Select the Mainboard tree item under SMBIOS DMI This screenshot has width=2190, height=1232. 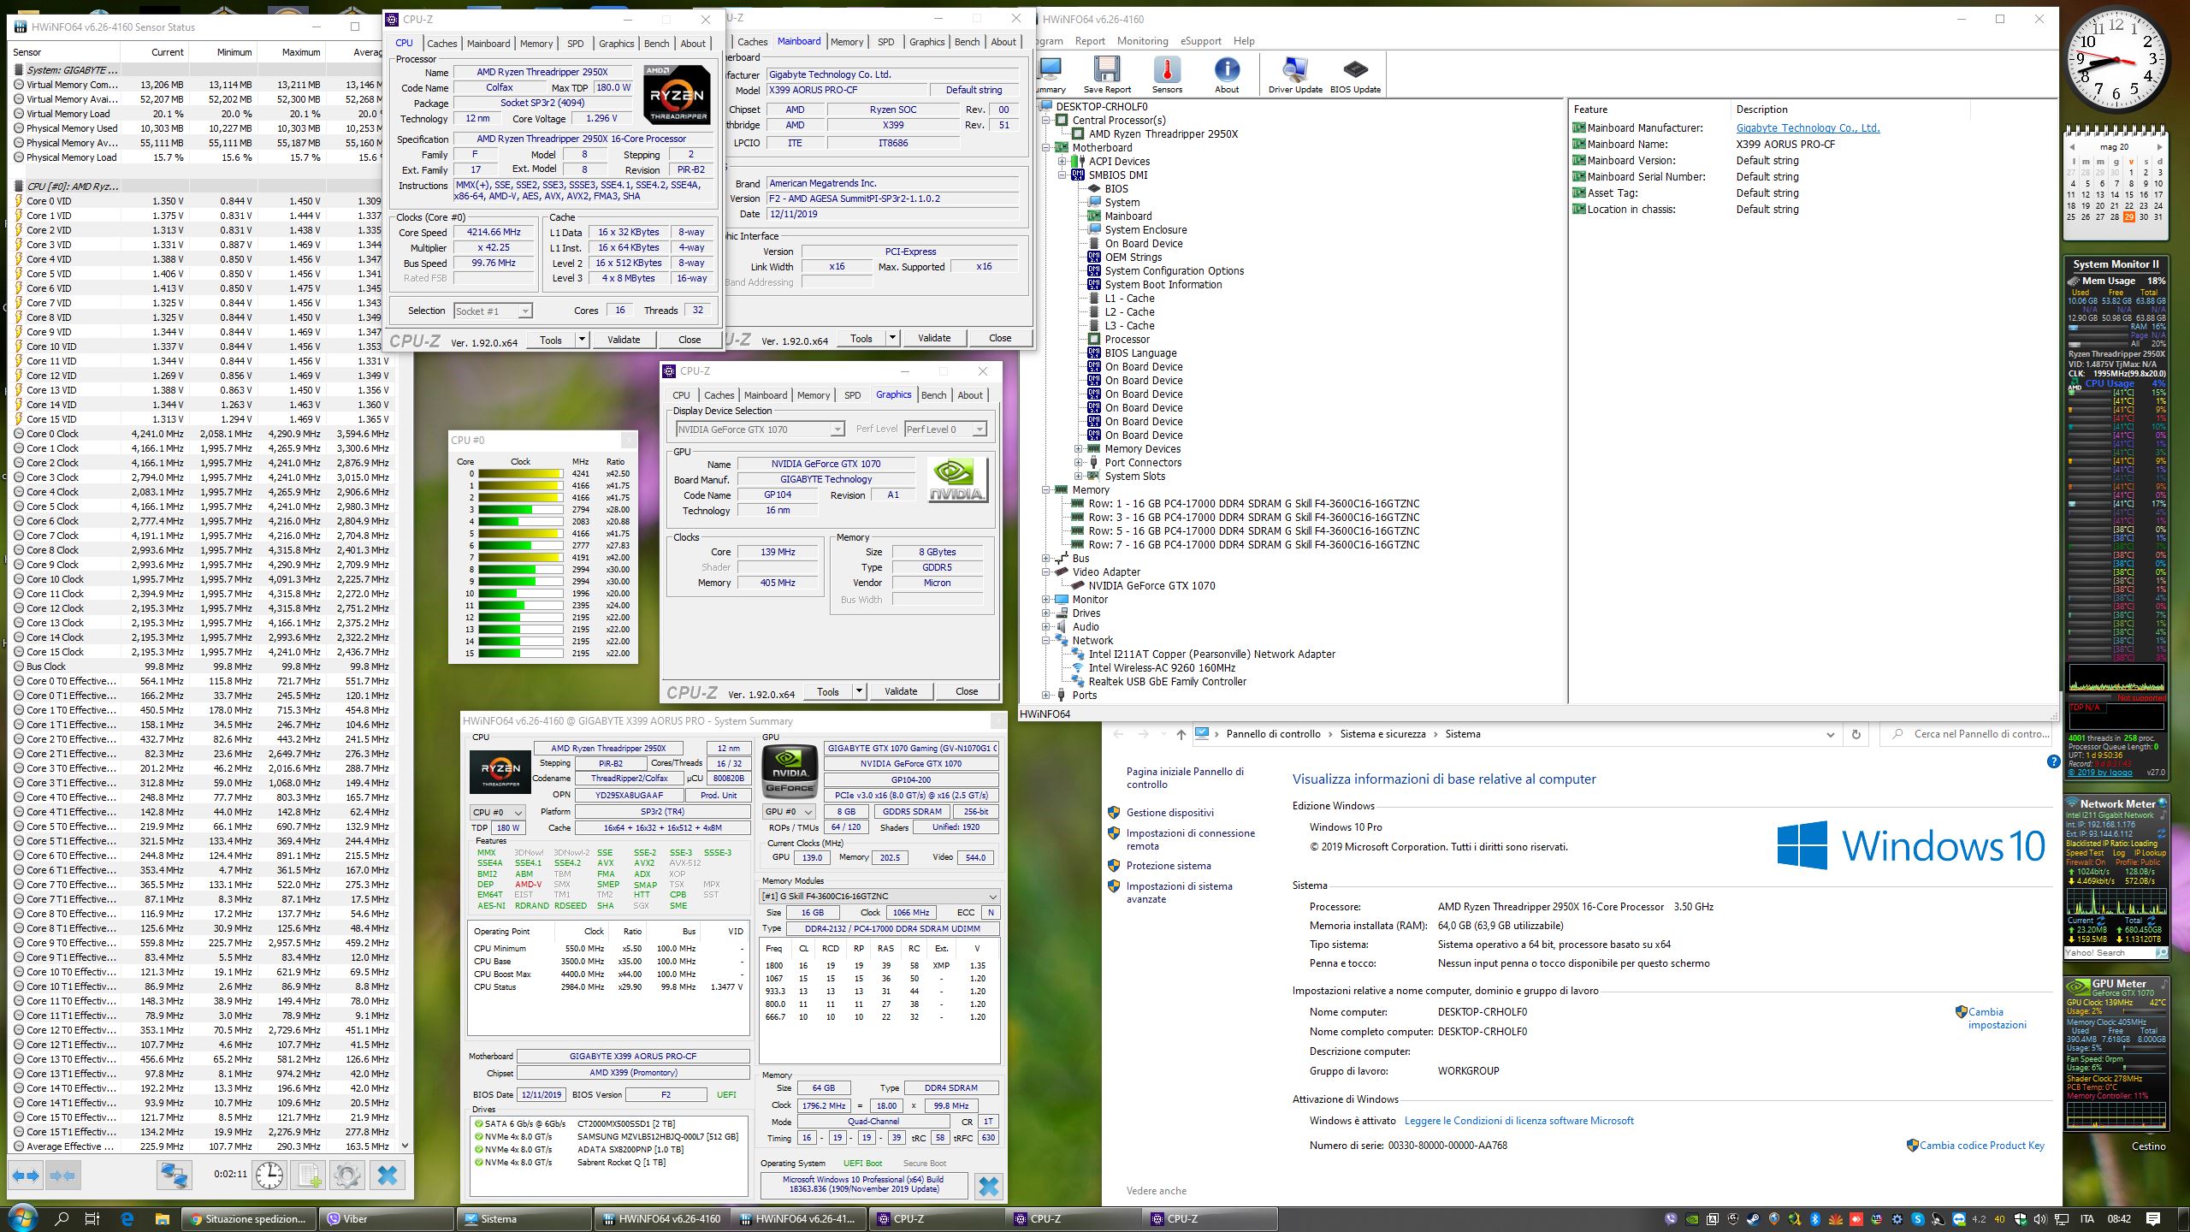(x=1128, y=216)
